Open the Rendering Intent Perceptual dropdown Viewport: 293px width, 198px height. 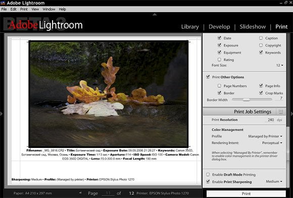coord(272,143)
